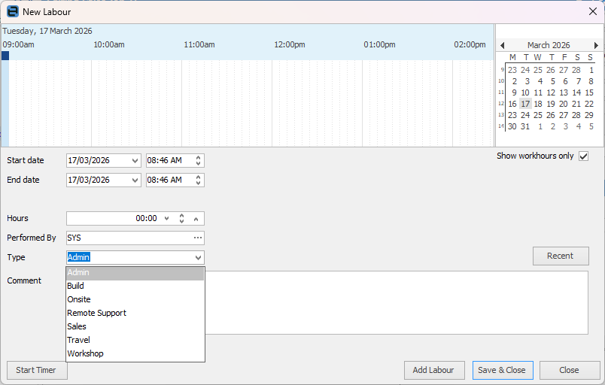Select 16 in March calendar
The width and height of the screenshot is (605, 385).
512,104
